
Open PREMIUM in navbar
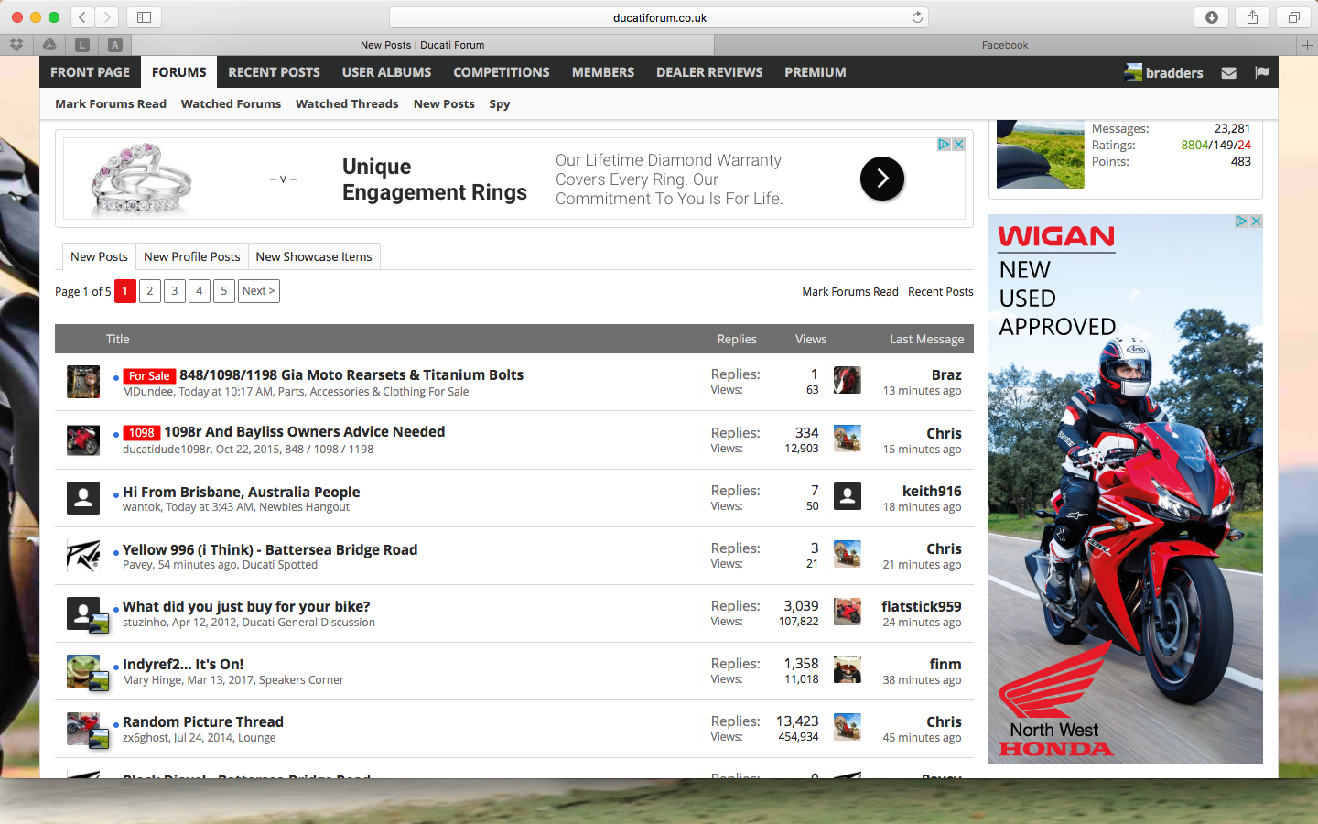816,72
